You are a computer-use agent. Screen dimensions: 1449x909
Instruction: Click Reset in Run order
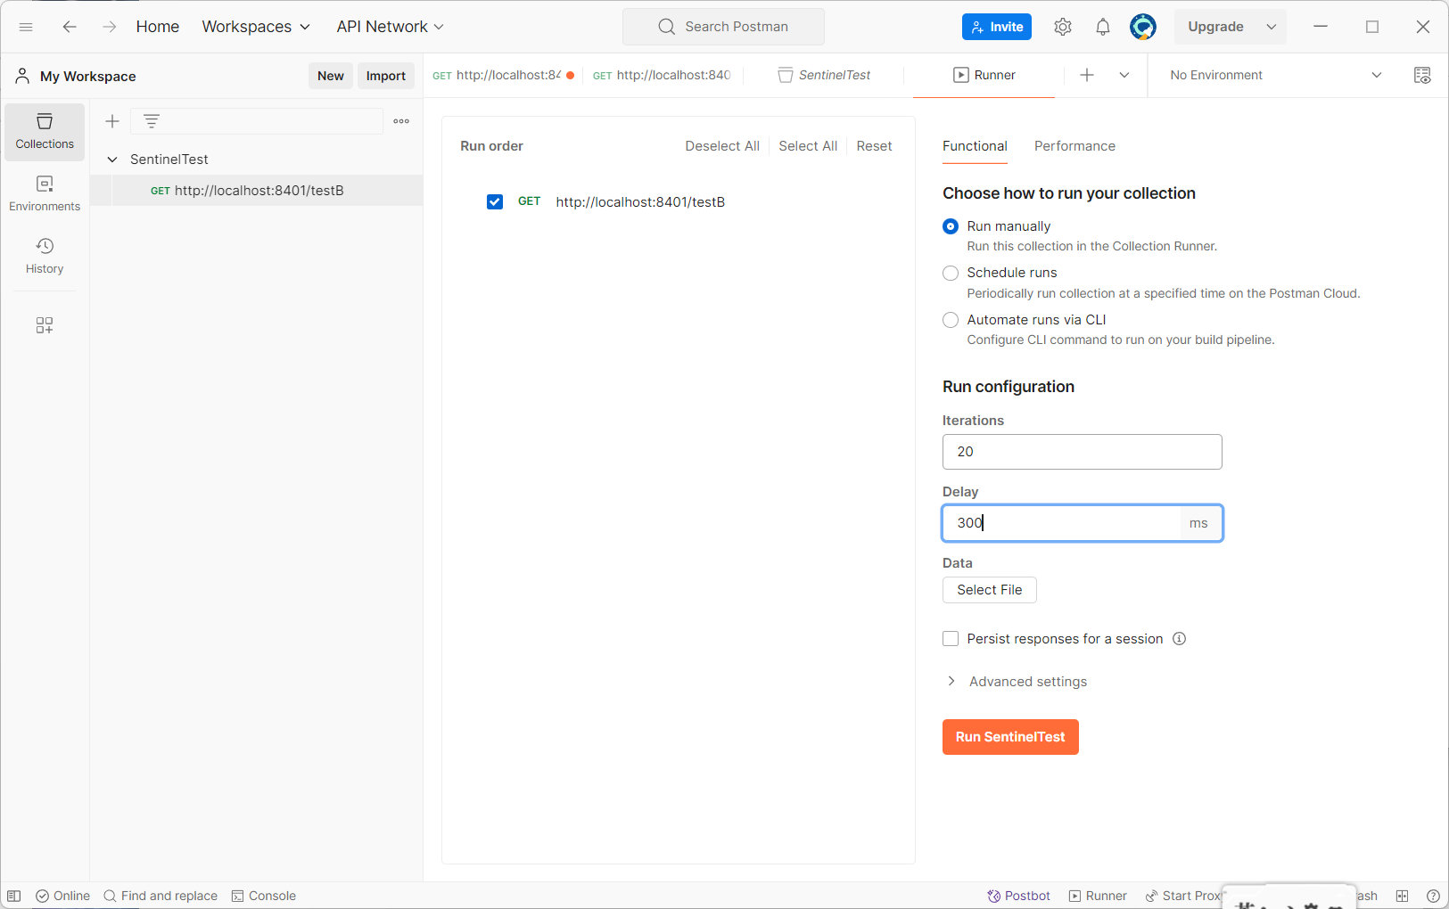click(x=874, y=146)
